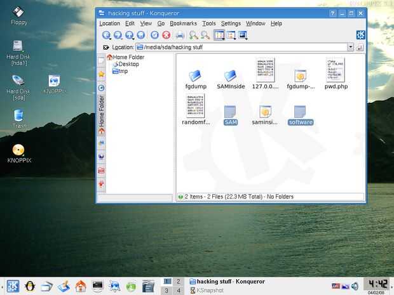Screen dimensions: 394x295
Task: Click the image preview view mode button
Action: (243, 35)
